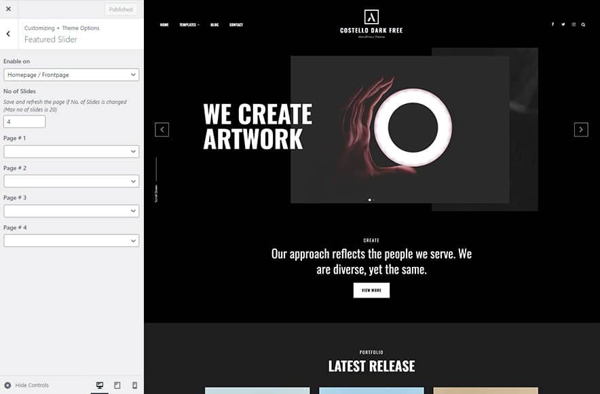Open site search via magnifier icon

point(583,24)
